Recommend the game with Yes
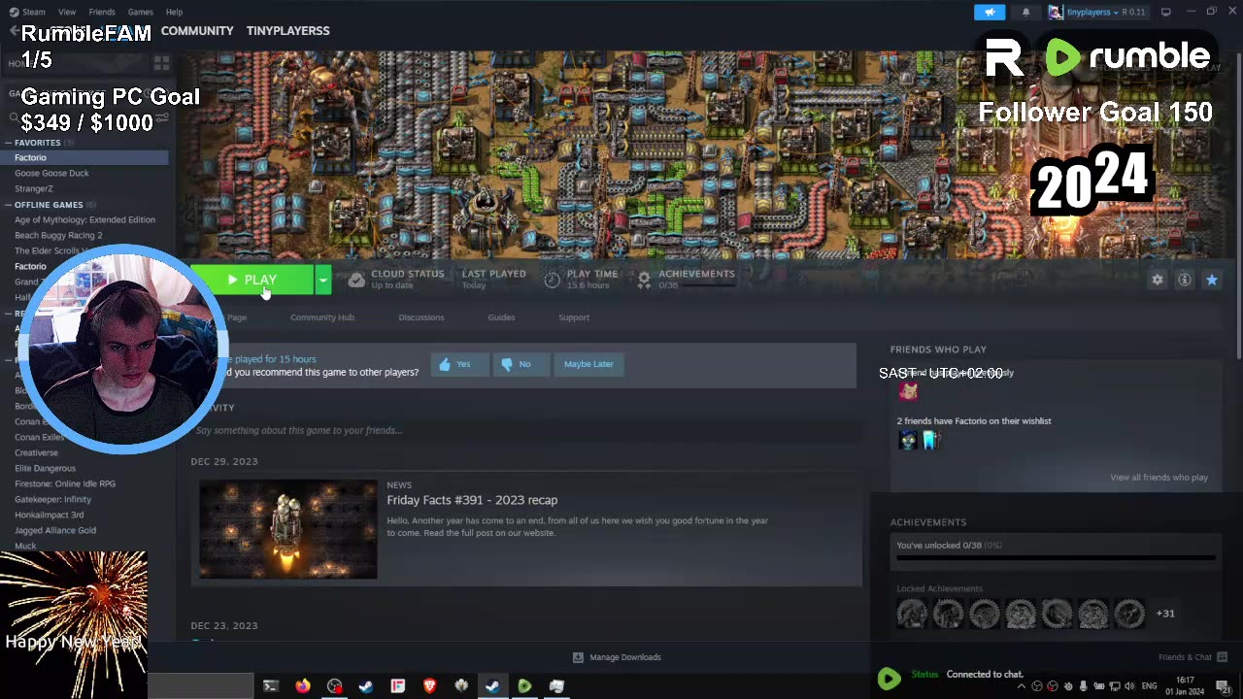 click(x=459, y=364)
